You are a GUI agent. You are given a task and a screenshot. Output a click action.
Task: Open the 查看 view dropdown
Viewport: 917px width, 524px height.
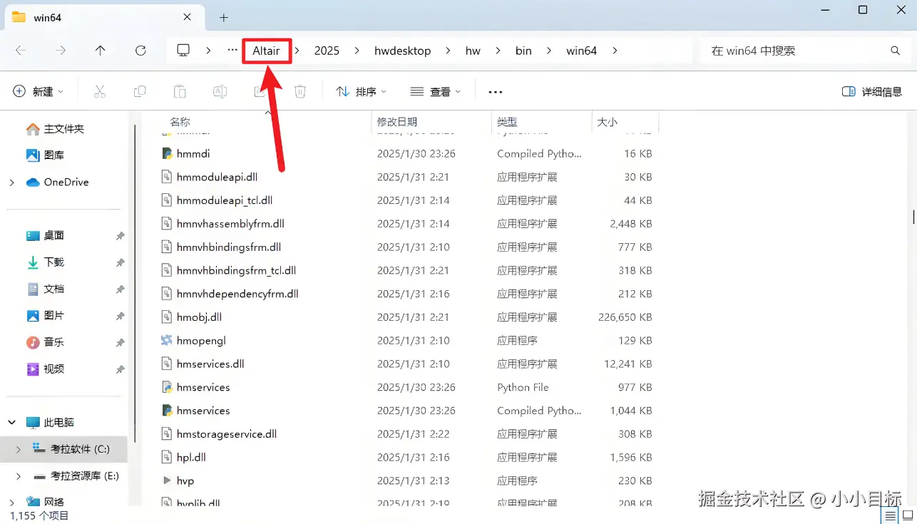[436, 91]
